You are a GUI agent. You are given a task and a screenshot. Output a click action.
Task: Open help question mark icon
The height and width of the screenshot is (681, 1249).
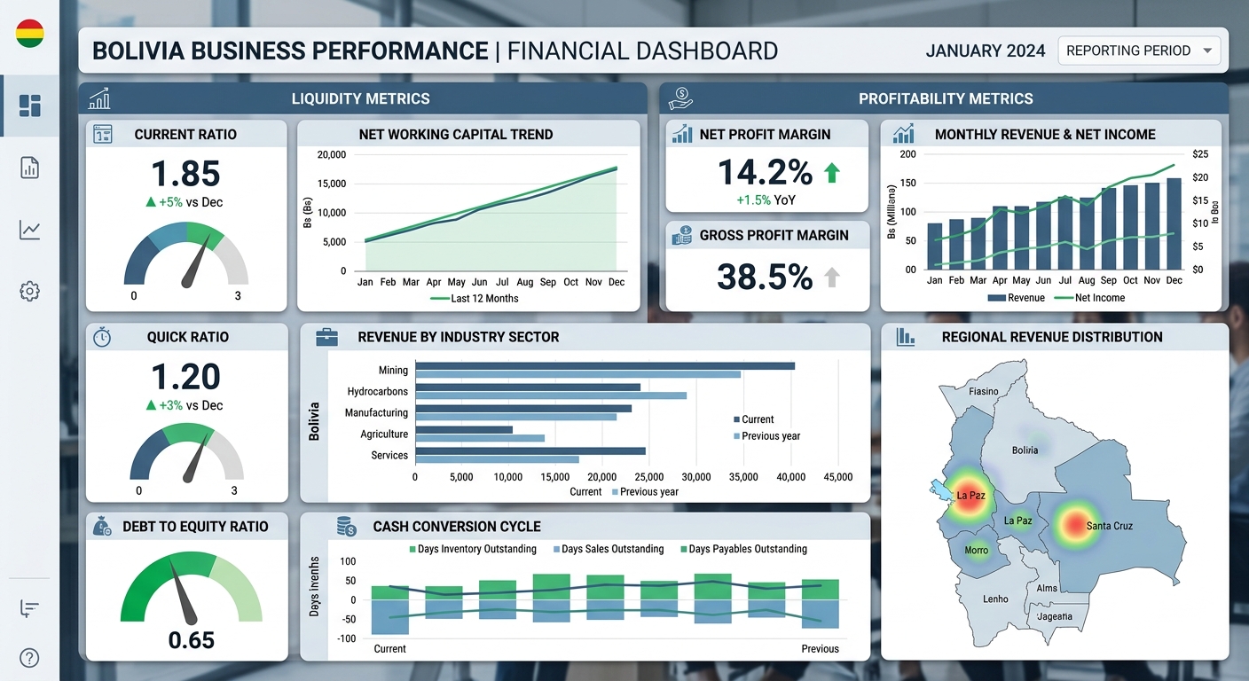tap(29, 657)
